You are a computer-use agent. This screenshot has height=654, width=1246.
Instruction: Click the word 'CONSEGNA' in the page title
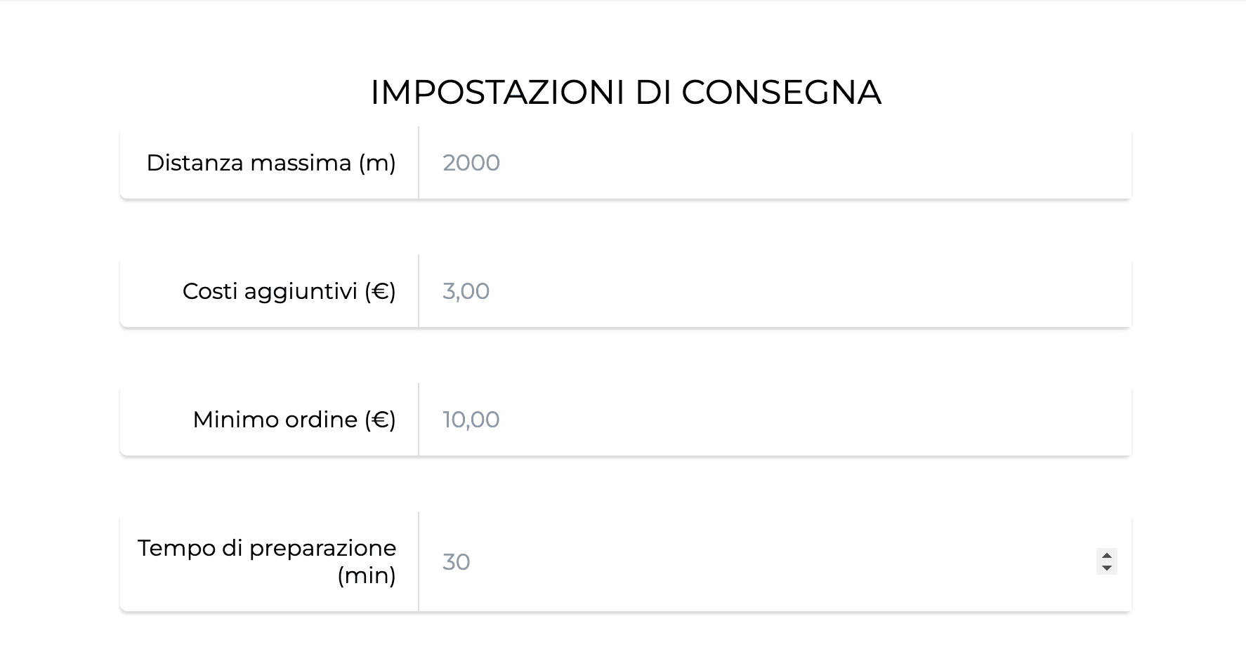click(x=781, y=92)
